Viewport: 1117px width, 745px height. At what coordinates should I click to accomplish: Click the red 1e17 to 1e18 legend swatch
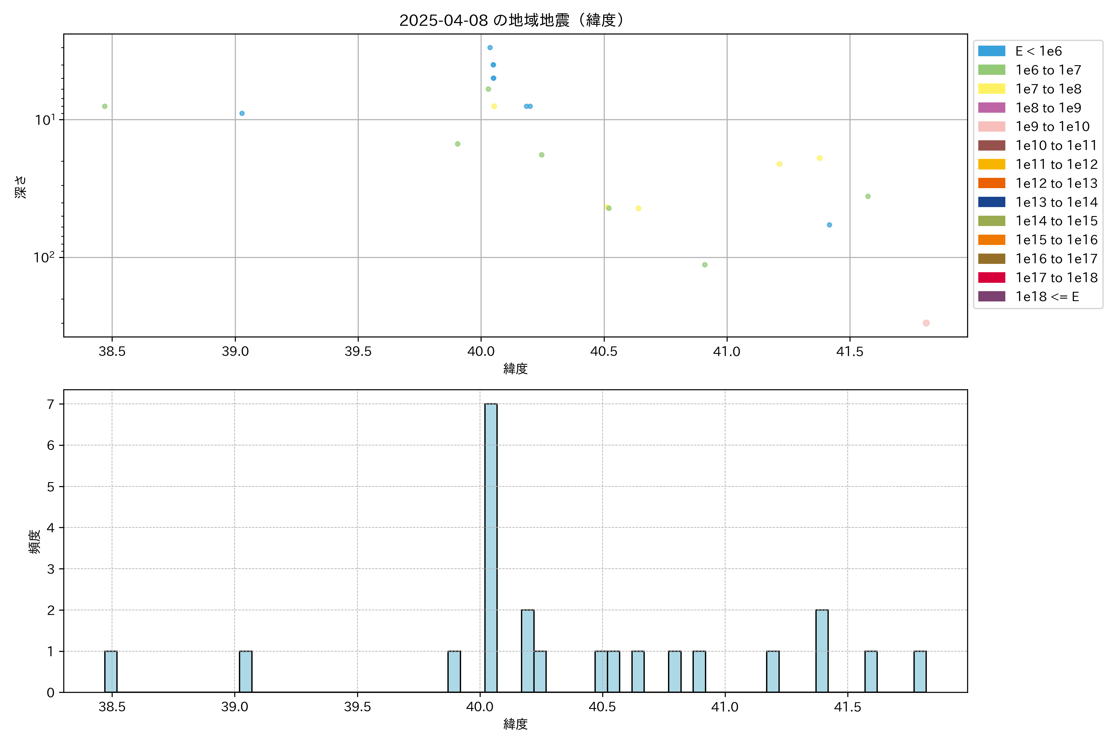coord(991,278)
